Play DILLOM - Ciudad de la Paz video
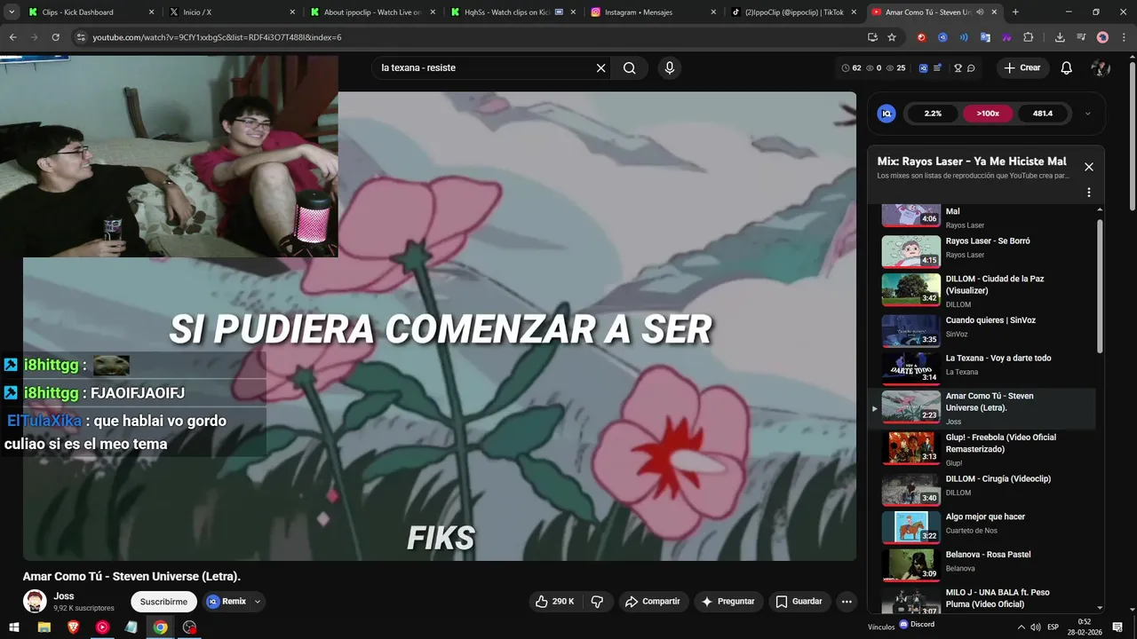Viewport: 1137px width, 639px height. [x=984, y=291]
